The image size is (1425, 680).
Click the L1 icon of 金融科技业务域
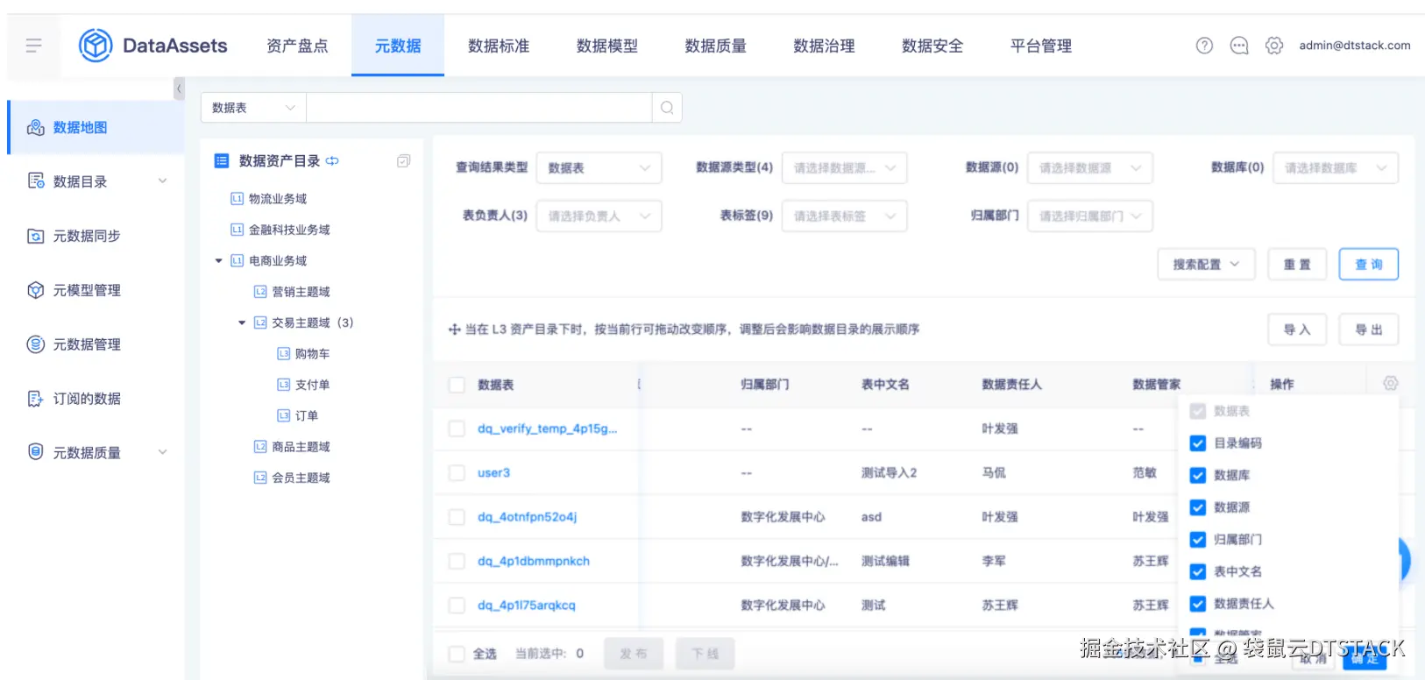click(237, 230)
